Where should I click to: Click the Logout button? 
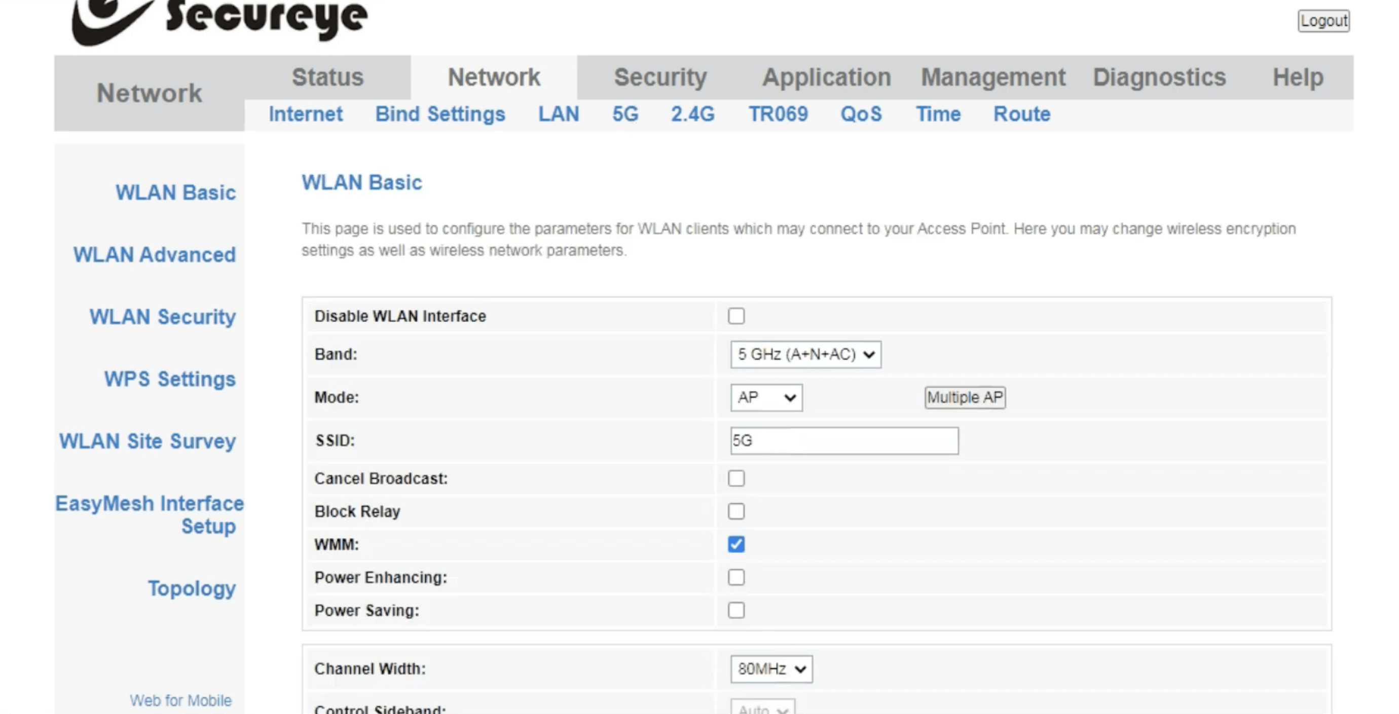click(1323, 21)
